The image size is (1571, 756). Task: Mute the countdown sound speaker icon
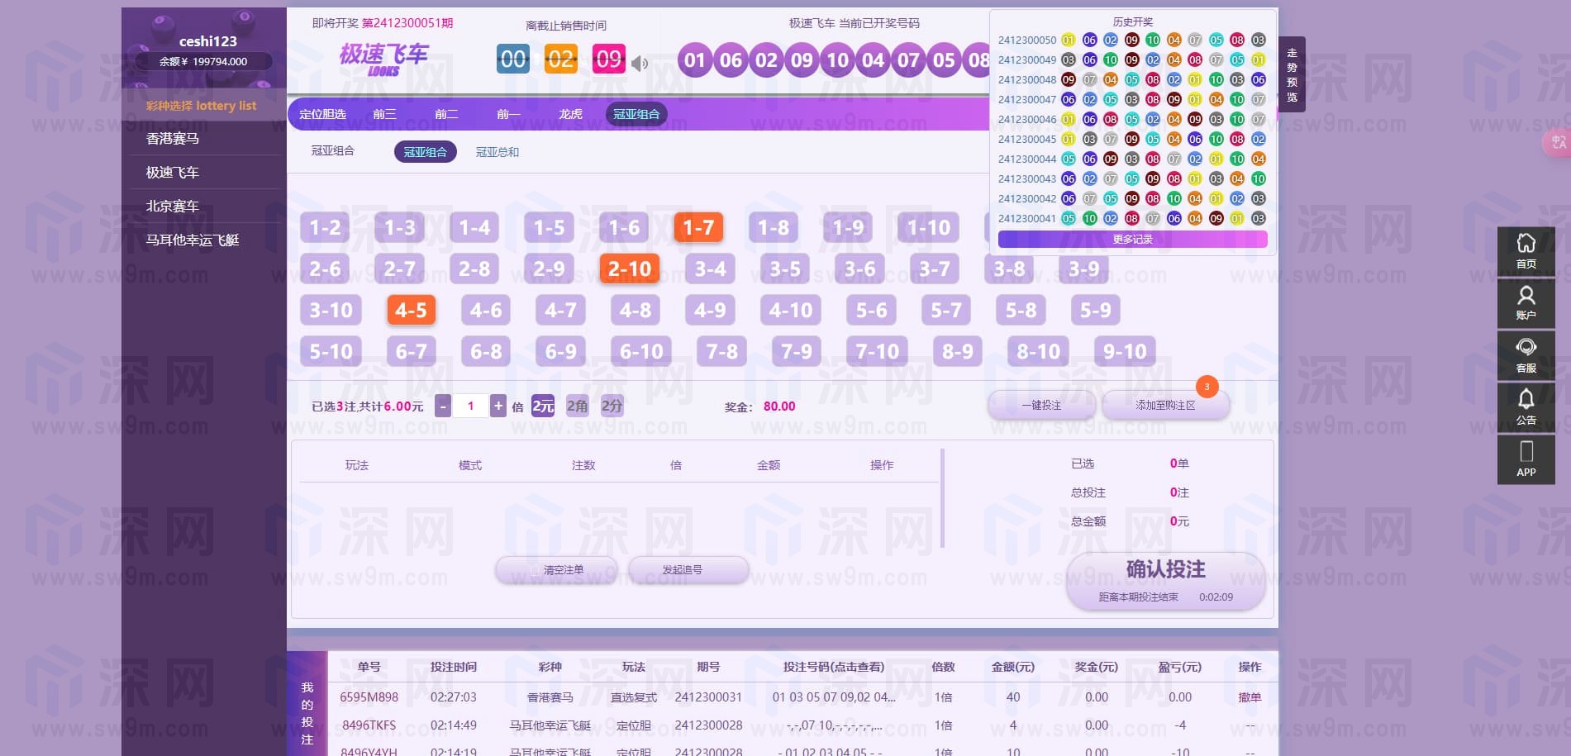639,63
